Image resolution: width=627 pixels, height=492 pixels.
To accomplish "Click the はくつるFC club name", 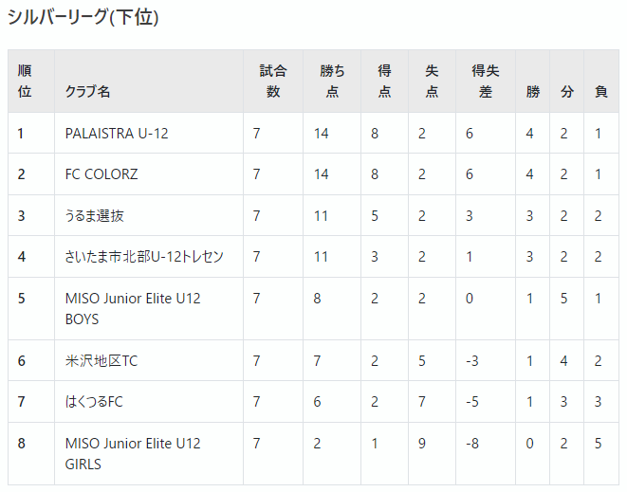I will pyautogui.click(x=94, y=401).
